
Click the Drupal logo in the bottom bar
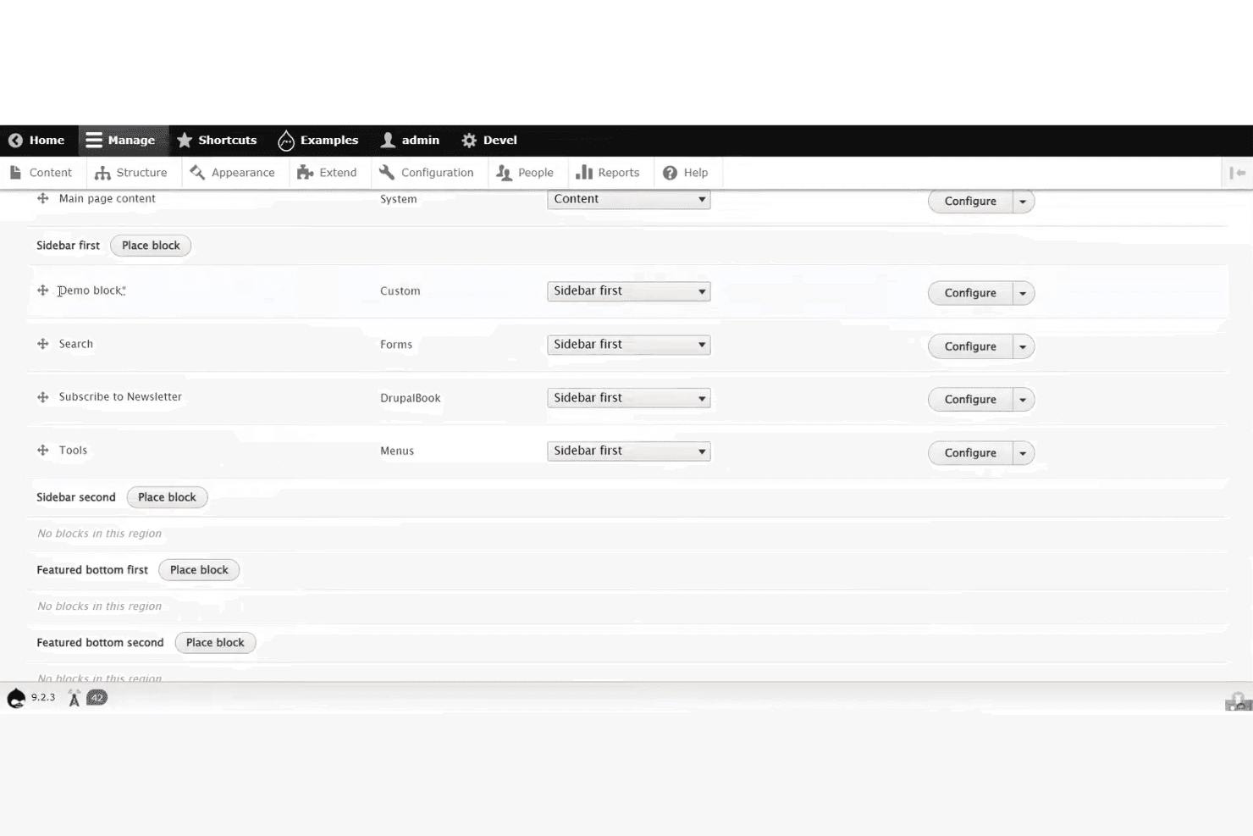pos(16,698)
